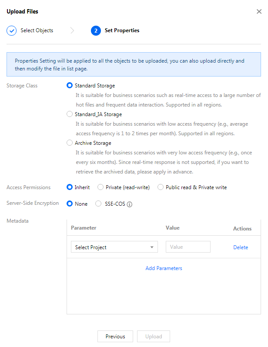Click the SSE-COS info icon

click(130, 204)
